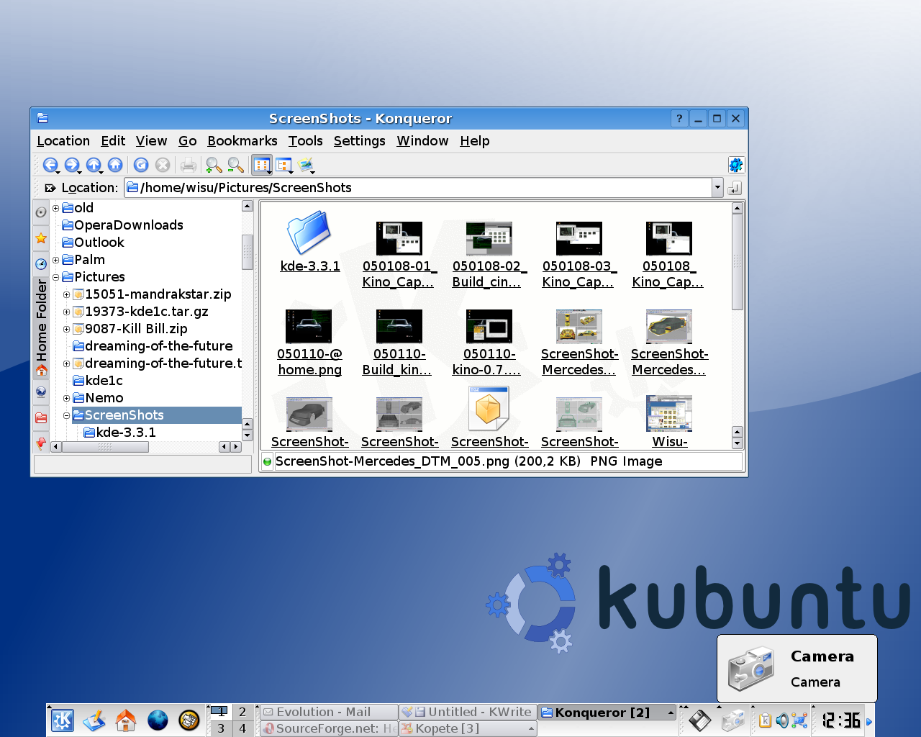Switch to Tree View toolbar icon
Image resolution: width=921 pixels, height=737 pixels.
[x=284, y=165]
